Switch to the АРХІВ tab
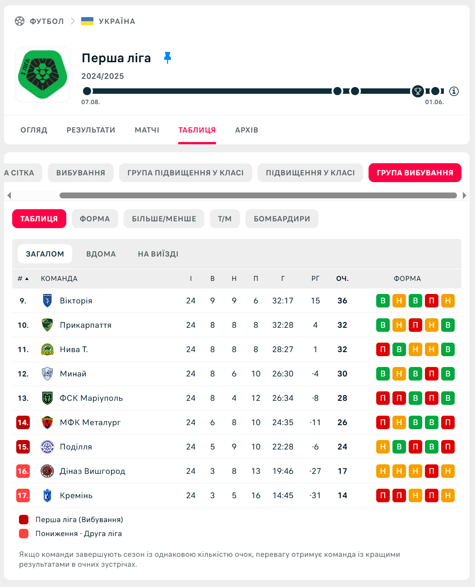The height and width of the screenshot is (587, 475). click(x=246, y=130)
